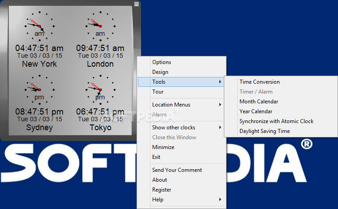Open Options from the context menu
338x209 pixels.
(x=182, y=62)
